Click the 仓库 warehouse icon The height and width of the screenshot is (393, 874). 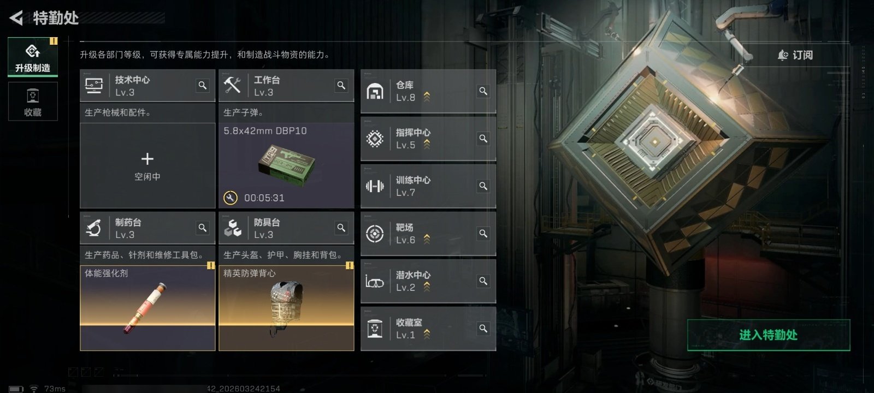pyautogui.click(x=375, y=91)
